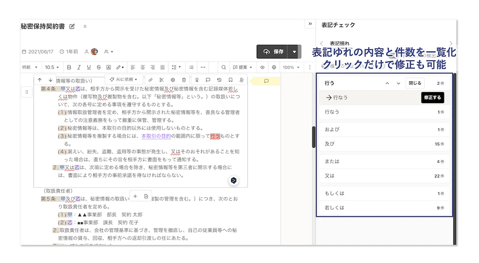Image resolution: width=479 pixels, height=263 pixels.
Task: Open the AIに依頼 dropdown
Action: pyautogui.click(x=123, y=79)
